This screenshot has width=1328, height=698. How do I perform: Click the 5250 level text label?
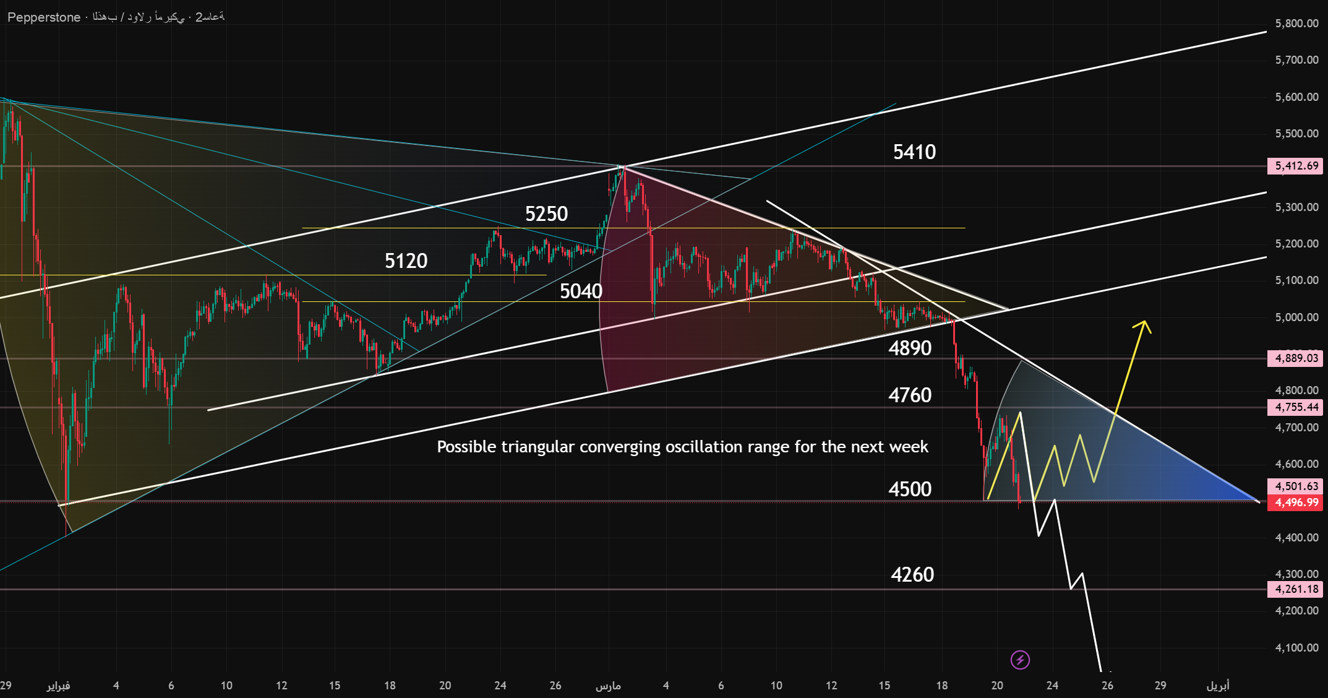coord(546,214)
